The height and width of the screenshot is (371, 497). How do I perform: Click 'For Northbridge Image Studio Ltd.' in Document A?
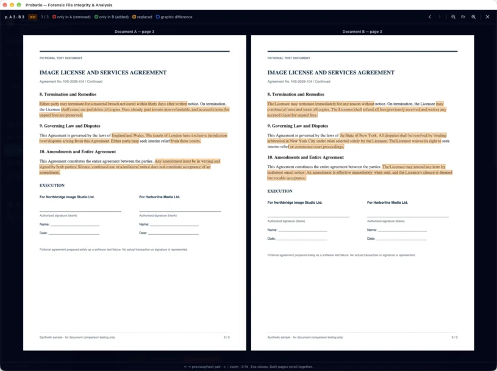click(67, 197)
